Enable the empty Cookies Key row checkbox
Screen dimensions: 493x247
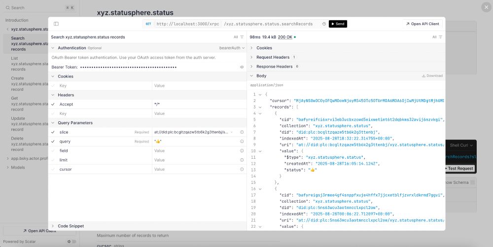53,86
